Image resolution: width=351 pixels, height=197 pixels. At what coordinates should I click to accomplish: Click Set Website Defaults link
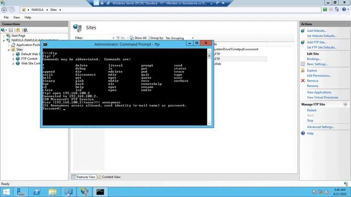pos(322,36)
